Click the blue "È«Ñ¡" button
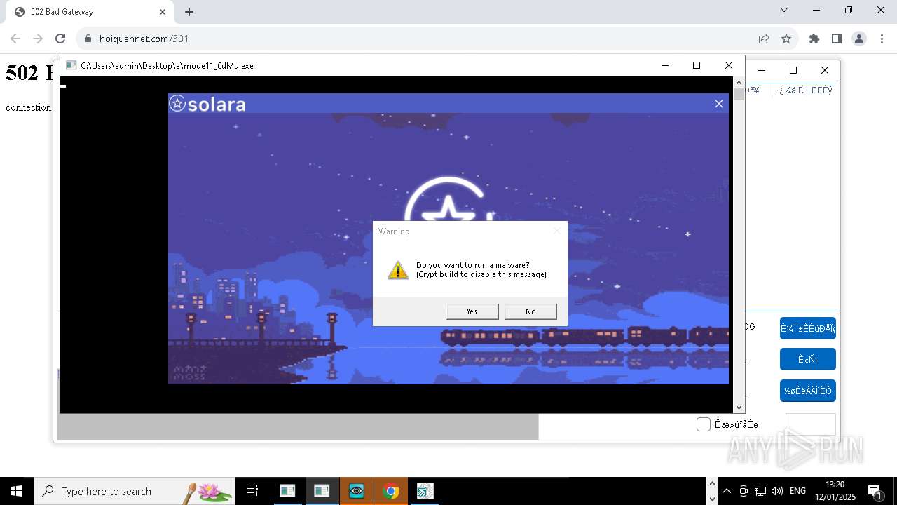 pyautogui.click(x=808, y=359)
